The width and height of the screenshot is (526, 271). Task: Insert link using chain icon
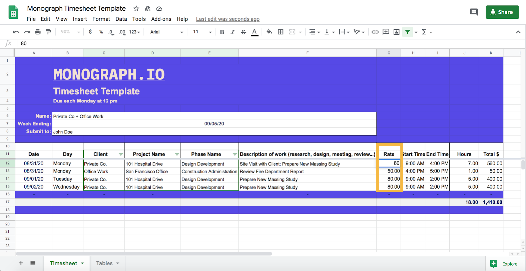click(x=375, y=32)
